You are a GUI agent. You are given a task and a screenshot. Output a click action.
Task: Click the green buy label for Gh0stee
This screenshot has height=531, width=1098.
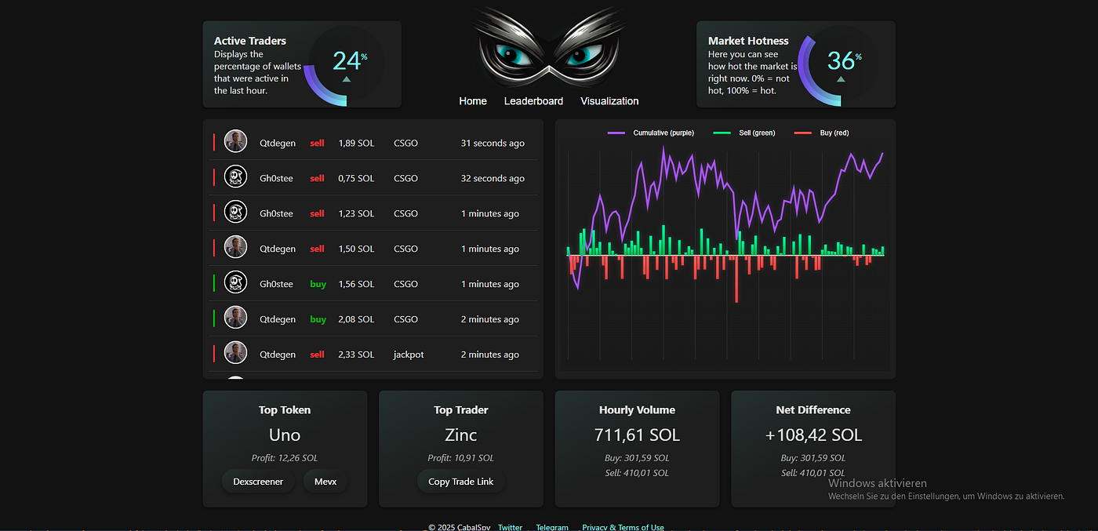point(318,285)
